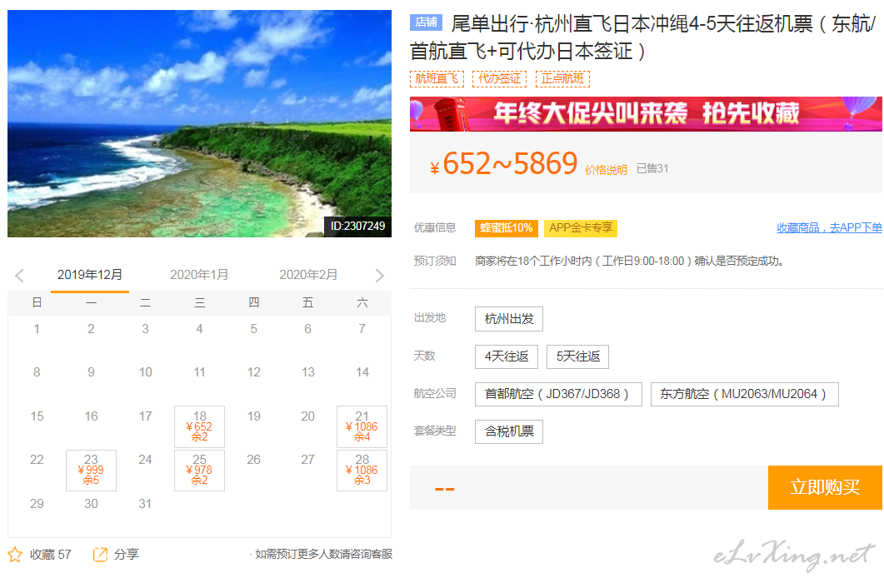Go to next month arrow

(379, 275)
